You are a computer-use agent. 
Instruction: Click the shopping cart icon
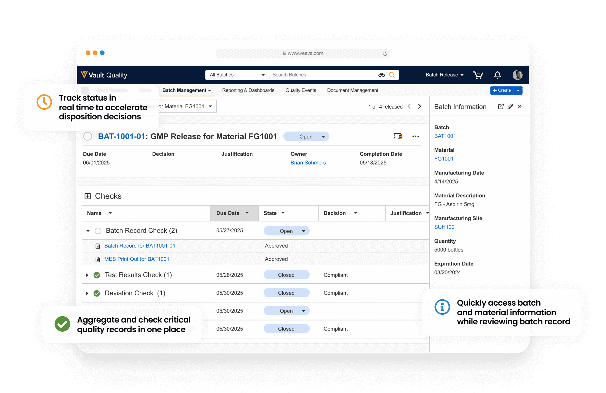[478, 75]
